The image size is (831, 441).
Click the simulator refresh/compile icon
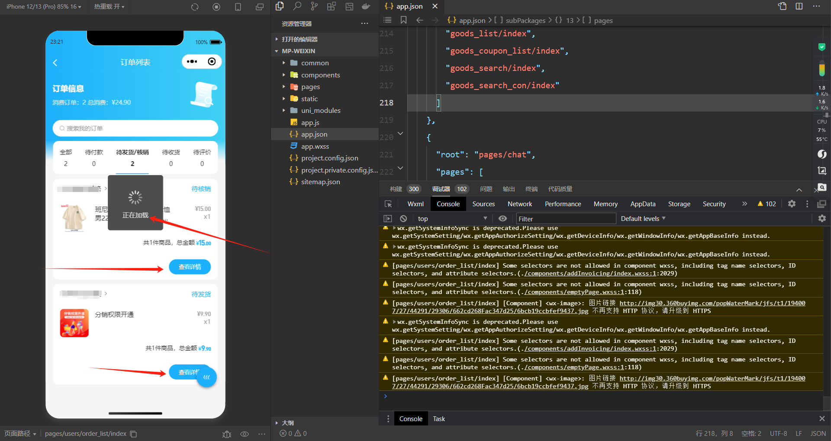(x=195, y=7)
